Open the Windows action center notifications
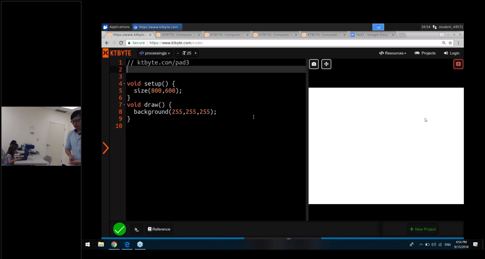 (475, 244)
